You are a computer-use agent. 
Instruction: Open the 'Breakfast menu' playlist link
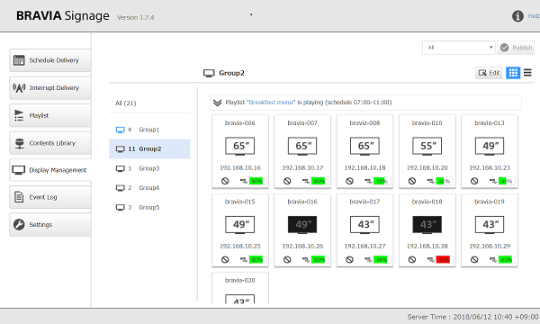click(271, 103)
